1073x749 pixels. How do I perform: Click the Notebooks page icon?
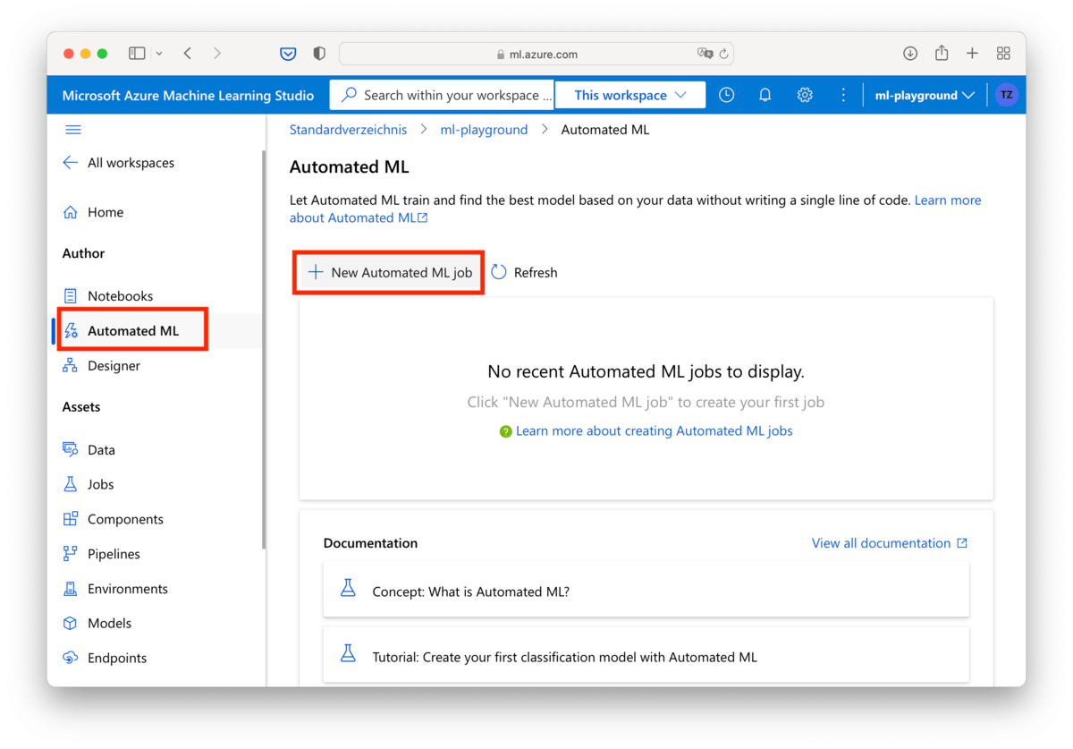pyautogui.click(x=70, y=295)
